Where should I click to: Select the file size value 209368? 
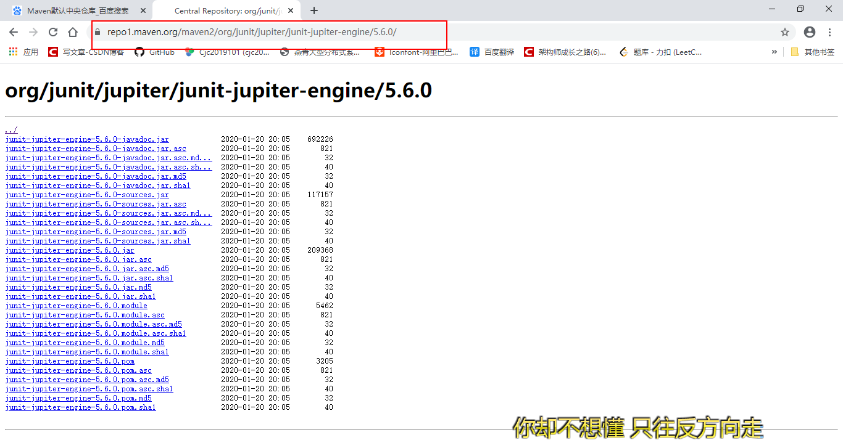point(320,250)
